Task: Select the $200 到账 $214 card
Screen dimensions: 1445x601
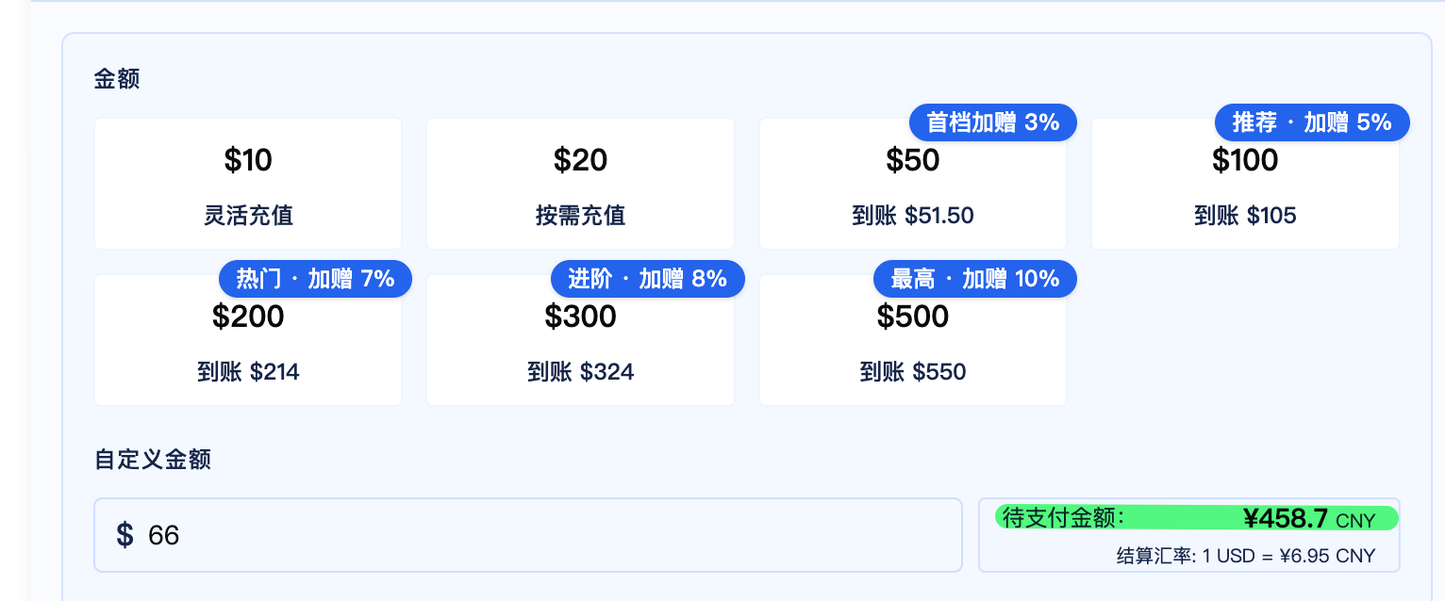Action: 248,340
